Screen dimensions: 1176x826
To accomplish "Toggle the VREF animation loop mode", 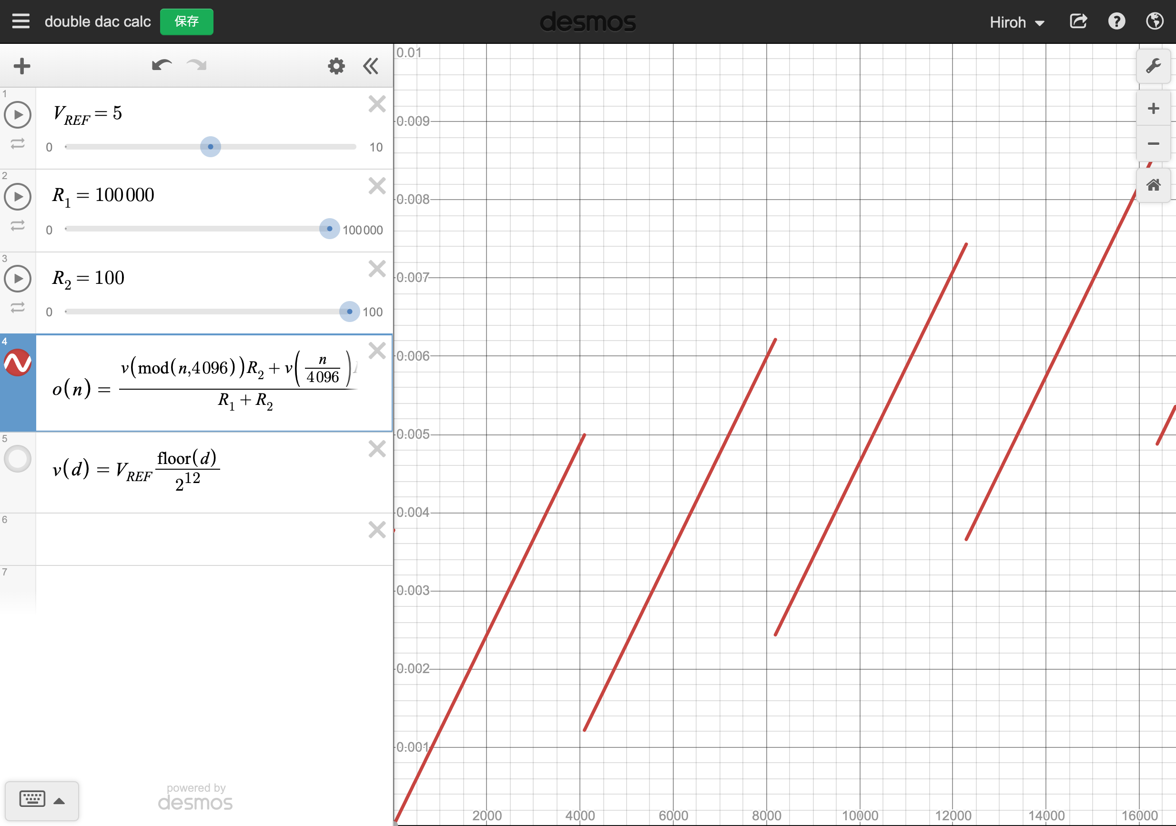I will click(x=18, y=144).
